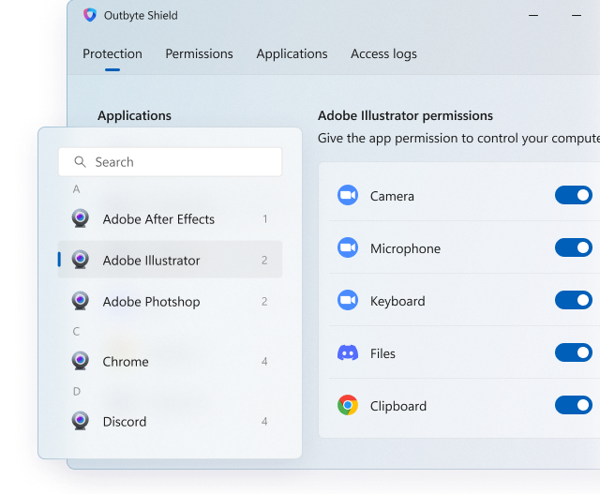Viewport: 600px width, 494px height.
Task: Click the Outbyte Shield window title
Action: [x=141, y=15]
